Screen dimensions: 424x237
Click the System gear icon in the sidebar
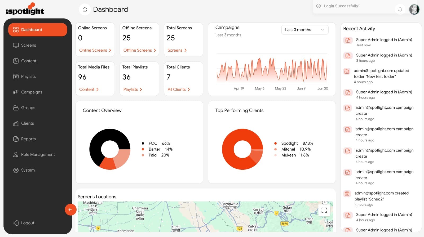coord(16,170)
